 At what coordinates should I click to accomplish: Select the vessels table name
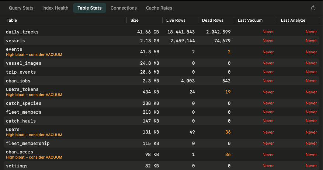[15, 41]
